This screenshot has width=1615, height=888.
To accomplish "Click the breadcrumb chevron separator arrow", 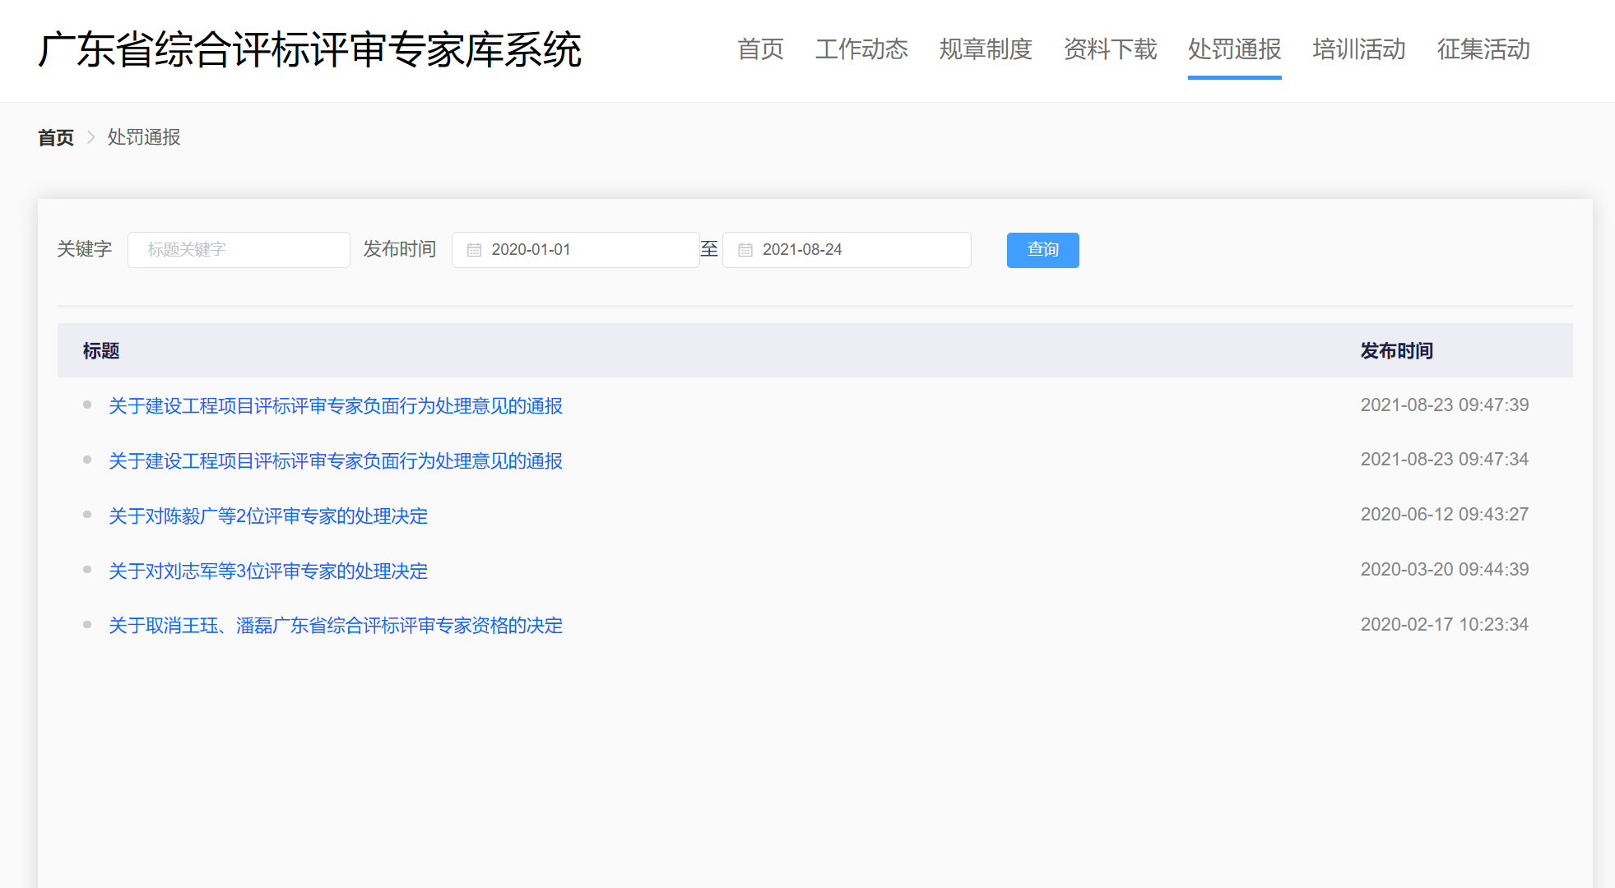I will pos(91,137).
